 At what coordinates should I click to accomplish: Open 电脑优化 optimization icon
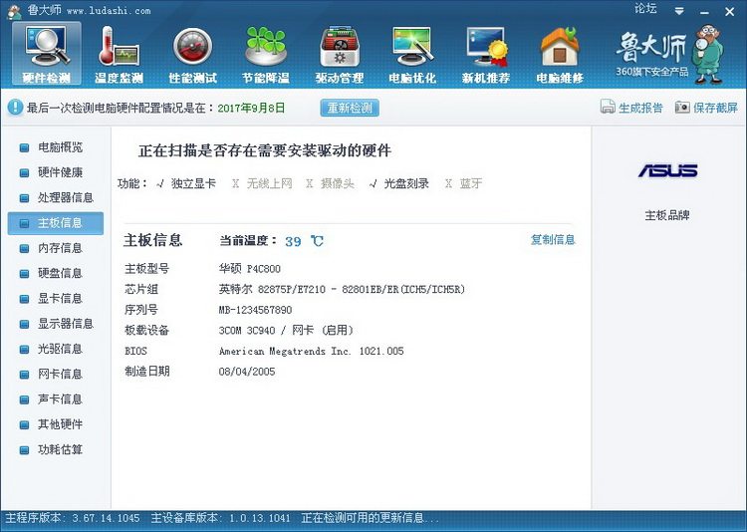[x=412, y=54]
